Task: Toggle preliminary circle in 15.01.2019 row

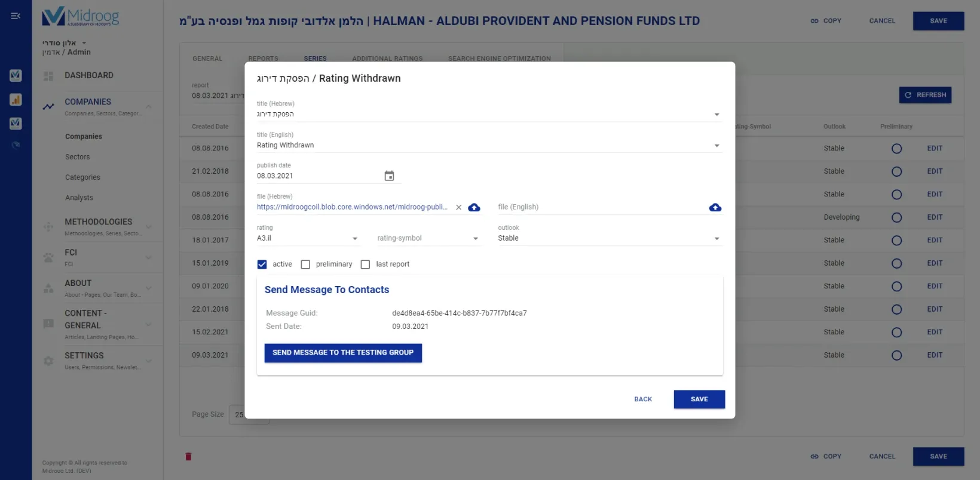Action: (x=896, y=263)
